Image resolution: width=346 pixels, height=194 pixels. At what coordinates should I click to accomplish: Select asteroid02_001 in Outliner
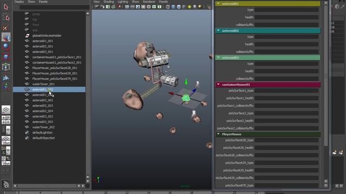click(x=43, y=46)
